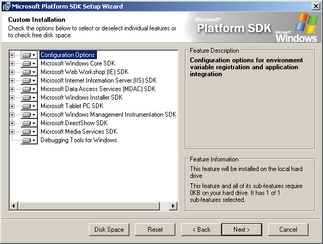Select Microsoft Web Workshop (IE) SDK label
This screenshot has height=244, width=323.
click(84, 72)
